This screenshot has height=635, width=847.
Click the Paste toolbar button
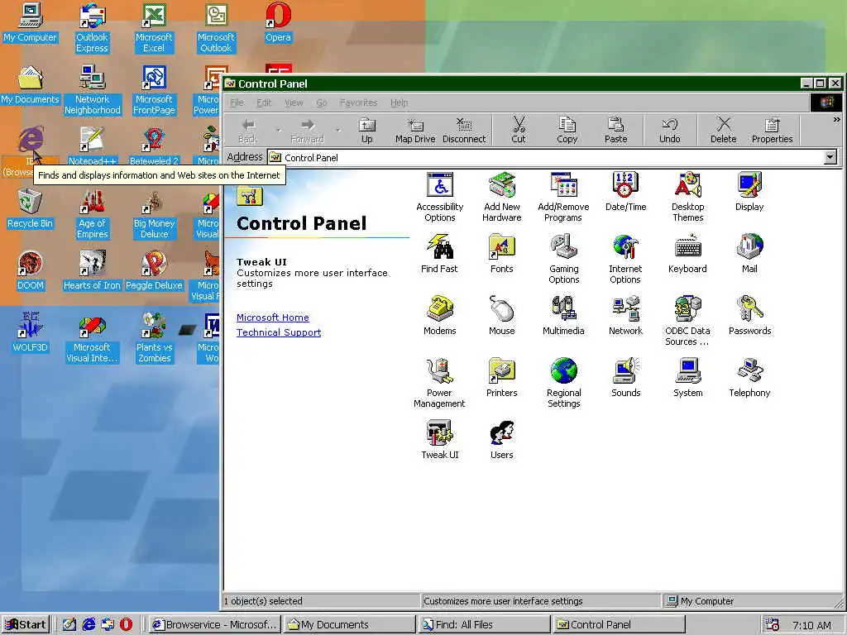pyautogui.click(x=615, y=131)
